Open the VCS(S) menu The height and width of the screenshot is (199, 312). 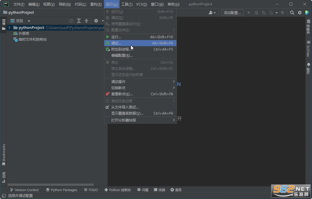141,4
